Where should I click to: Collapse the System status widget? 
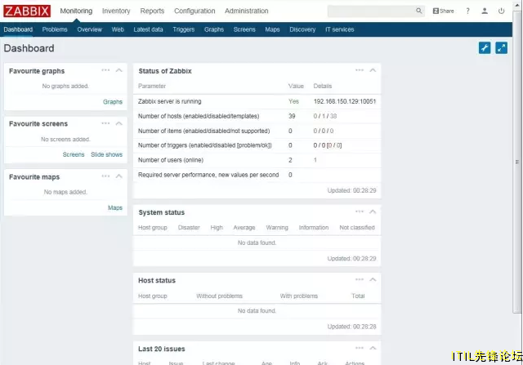(x=373, y=211)
